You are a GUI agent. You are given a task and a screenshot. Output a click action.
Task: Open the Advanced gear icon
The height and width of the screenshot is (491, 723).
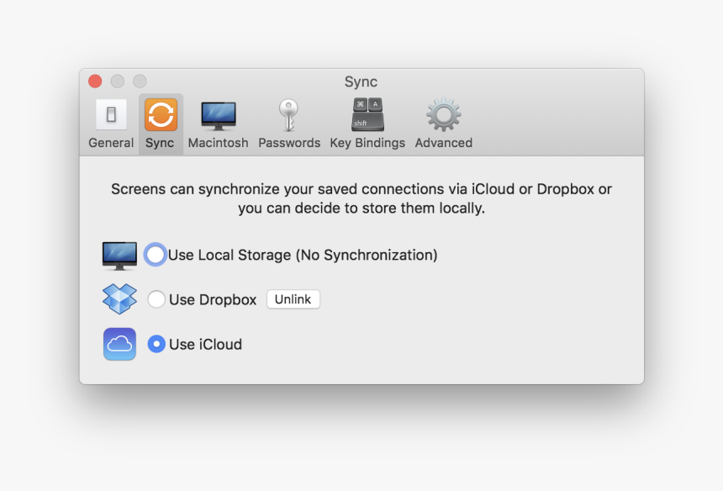tap(443, 115)
